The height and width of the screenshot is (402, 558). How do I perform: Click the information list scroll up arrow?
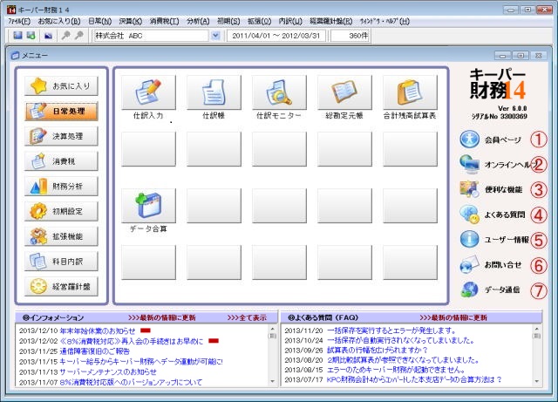pos(273,329)
